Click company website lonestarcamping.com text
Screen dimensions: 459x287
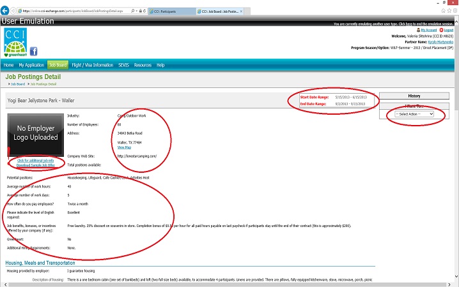(137, 156)
